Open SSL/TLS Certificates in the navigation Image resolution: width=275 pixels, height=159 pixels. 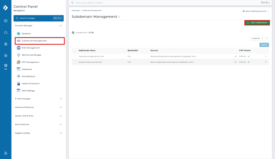[x=31, y=55]
